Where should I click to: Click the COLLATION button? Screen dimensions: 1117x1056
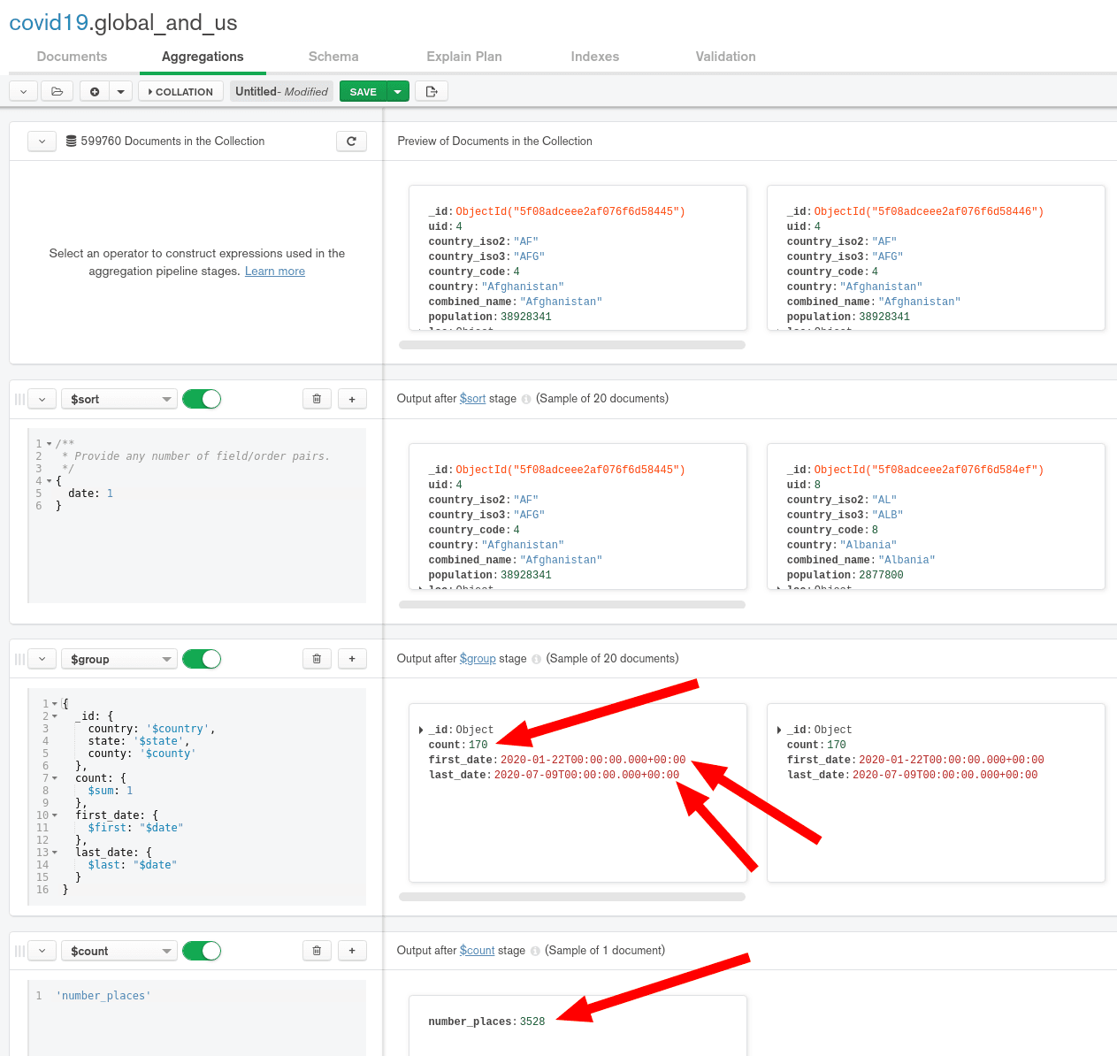180,91
